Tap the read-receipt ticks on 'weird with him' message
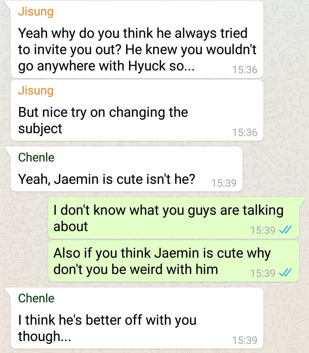 (285, 273)
